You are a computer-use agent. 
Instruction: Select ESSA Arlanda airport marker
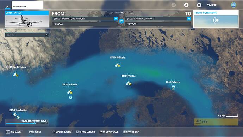pos(70,92)
